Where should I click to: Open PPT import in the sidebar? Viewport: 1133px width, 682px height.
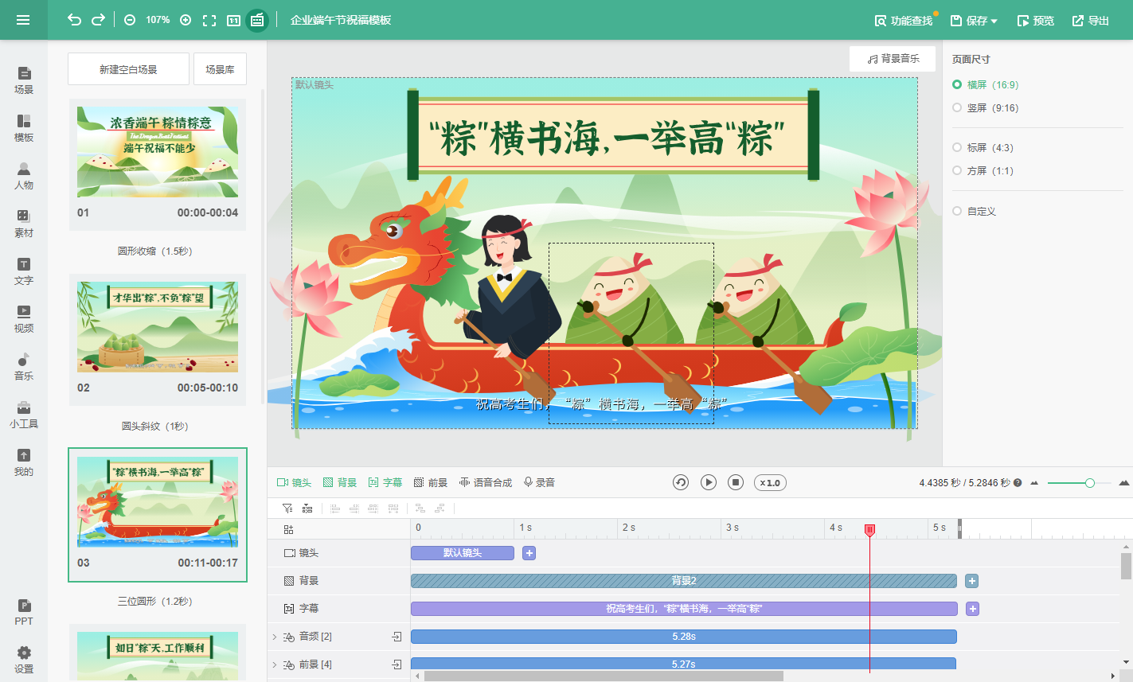(x=24, y=612)
